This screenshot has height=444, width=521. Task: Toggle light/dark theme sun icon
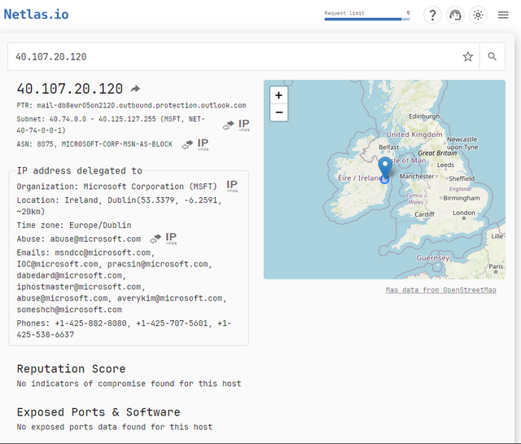[478, 15]
